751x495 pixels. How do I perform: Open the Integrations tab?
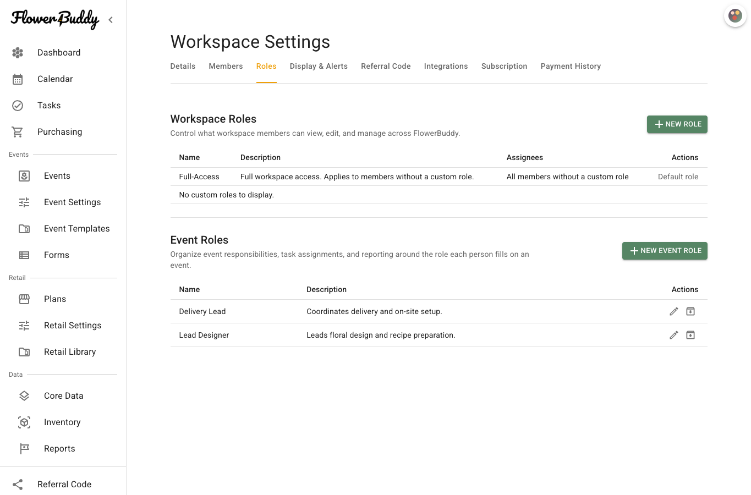(x=446, y=67)
